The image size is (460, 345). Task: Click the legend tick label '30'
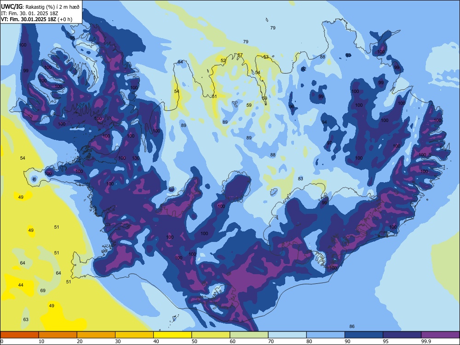pyautogui.click(x=118, y=341)
